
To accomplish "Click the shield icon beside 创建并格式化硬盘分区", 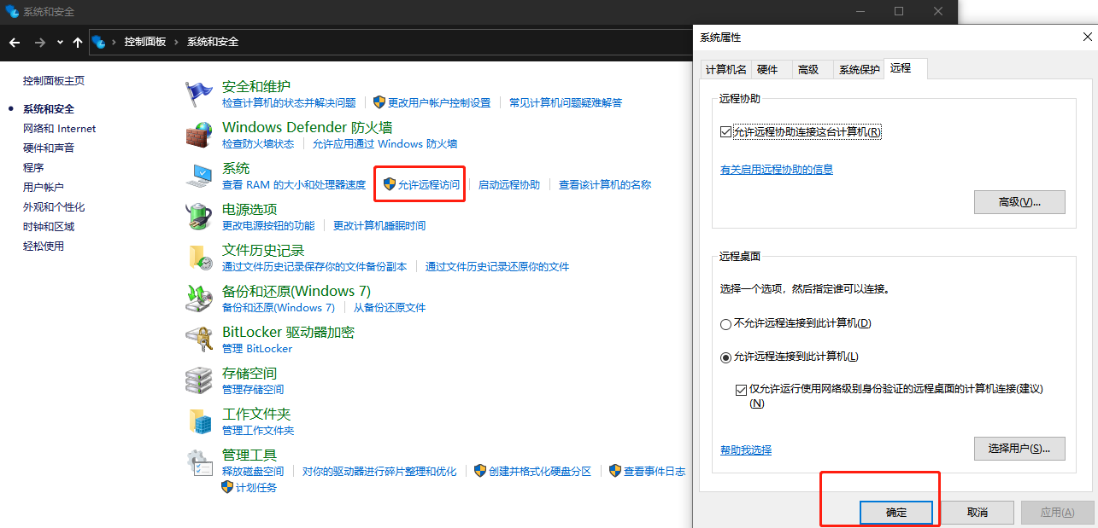I will pos(480,471).
